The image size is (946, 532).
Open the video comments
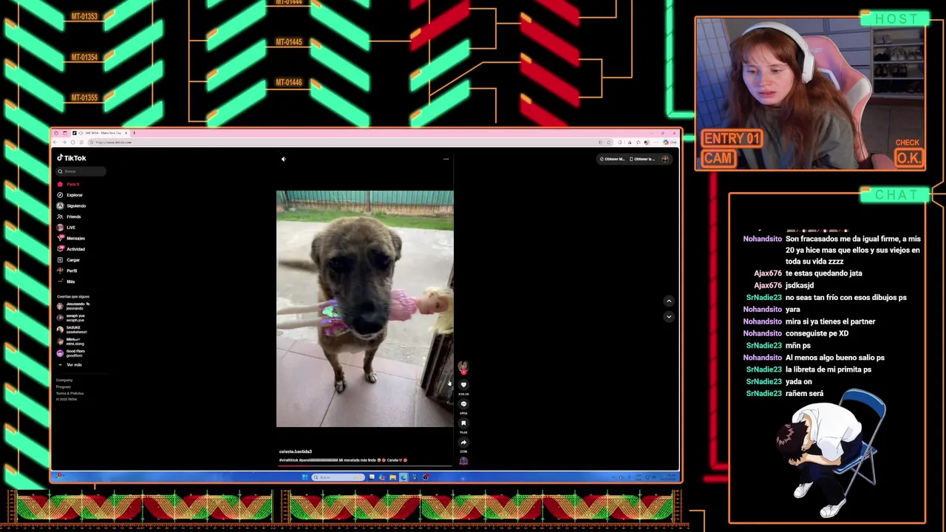463,404
